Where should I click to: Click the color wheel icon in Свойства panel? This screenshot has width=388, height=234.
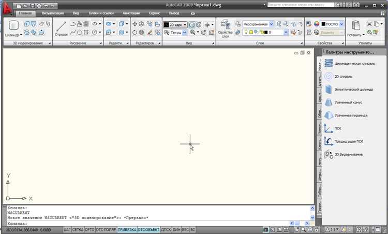[x=317, y=24]
